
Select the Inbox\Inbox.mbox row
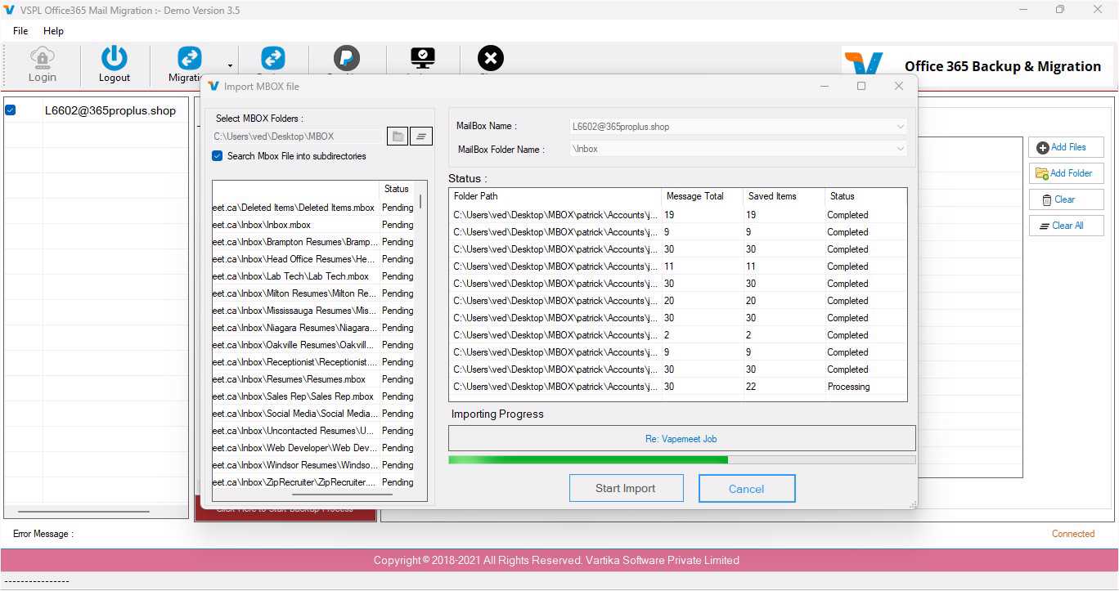(314, 225)
